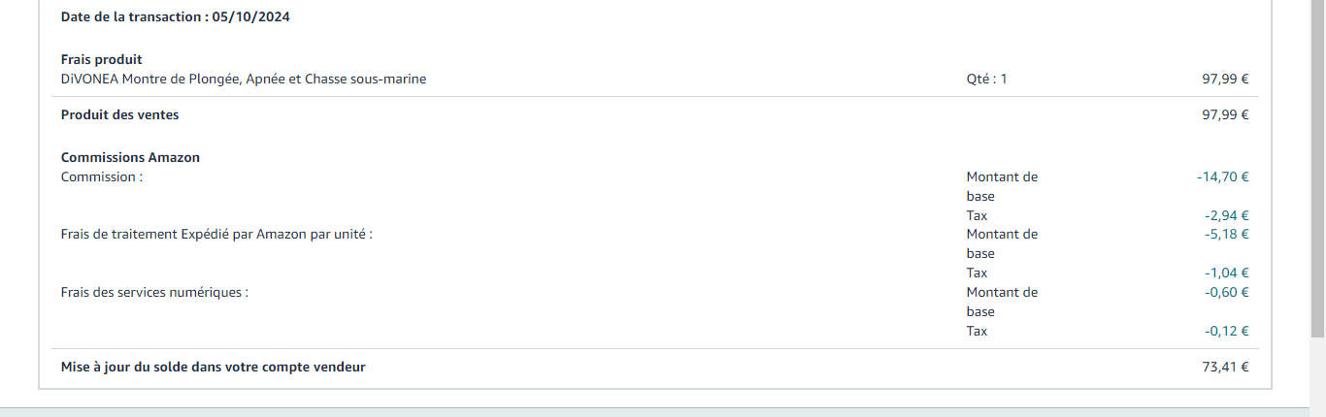Click the fulfilment fee tax -1,04 €
Screen dimensions: 1326x417
pyautogui.click(x=1227, y=273)
